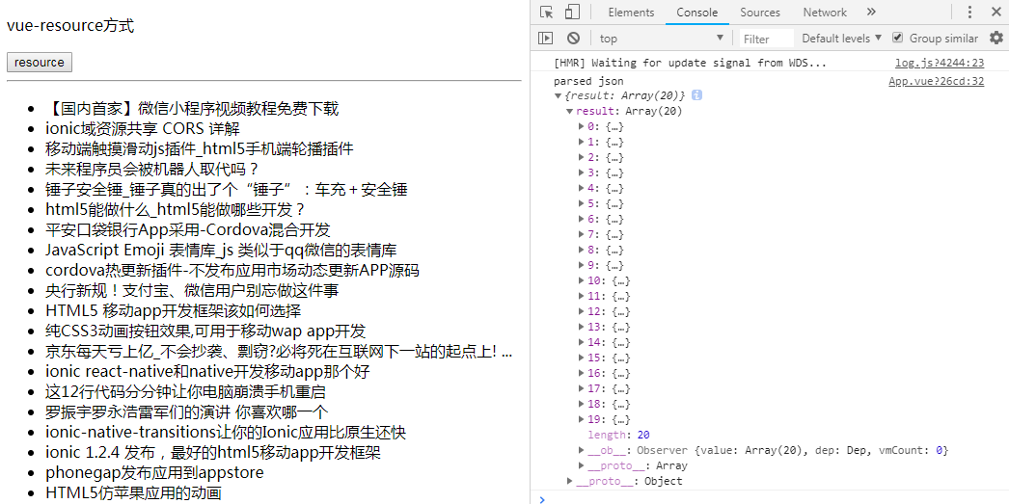Open the top context dropdown
Screen dimensions: 1009x504
[x=661, y=38]
